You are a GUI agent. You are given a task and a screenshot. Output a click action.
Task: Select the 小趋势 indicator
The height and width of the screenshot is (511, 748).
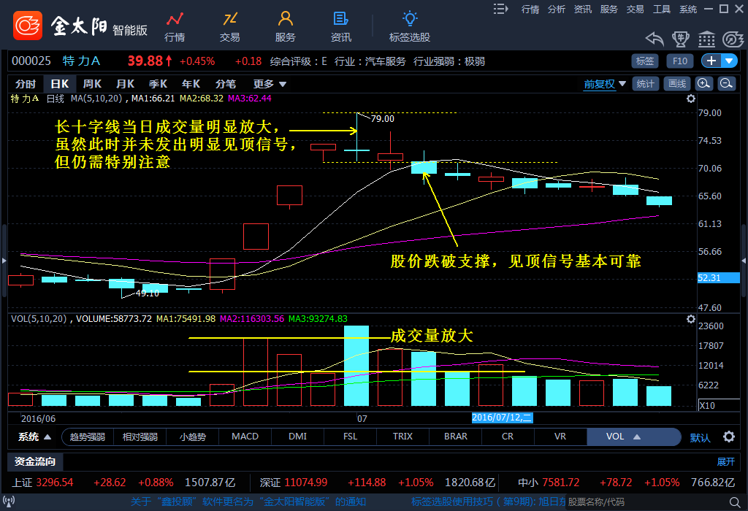tap(193, 437)
